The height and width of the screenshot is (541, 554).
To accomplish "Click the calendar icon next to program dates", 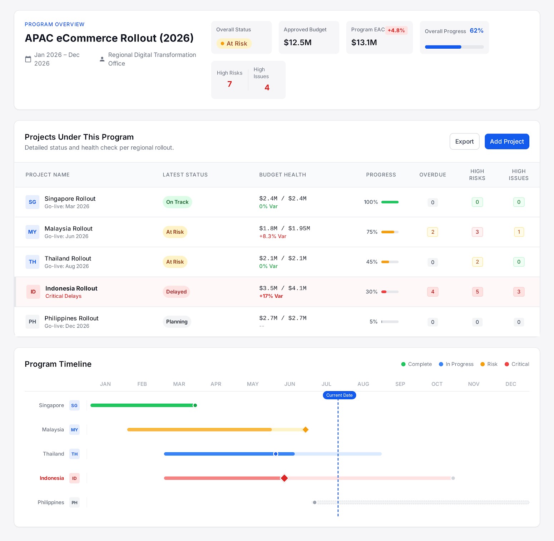I will 28,59.
